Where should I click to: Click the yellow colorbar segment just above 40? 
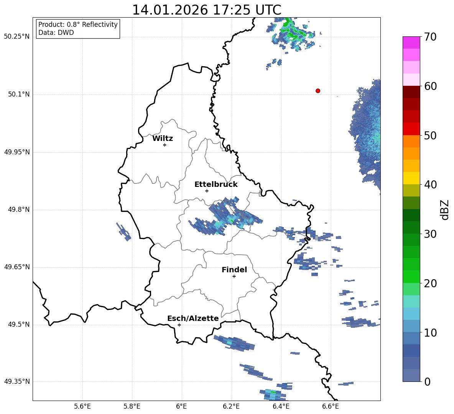[x=411, y=178]
